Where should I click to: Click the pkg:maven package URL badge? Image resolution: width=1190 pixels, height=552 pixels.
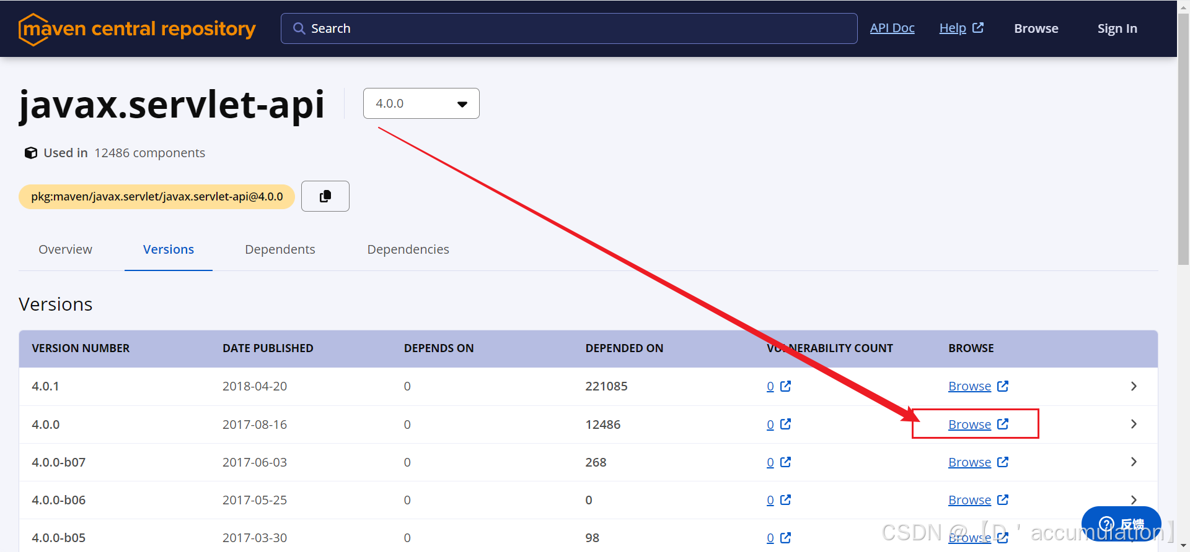157,197
